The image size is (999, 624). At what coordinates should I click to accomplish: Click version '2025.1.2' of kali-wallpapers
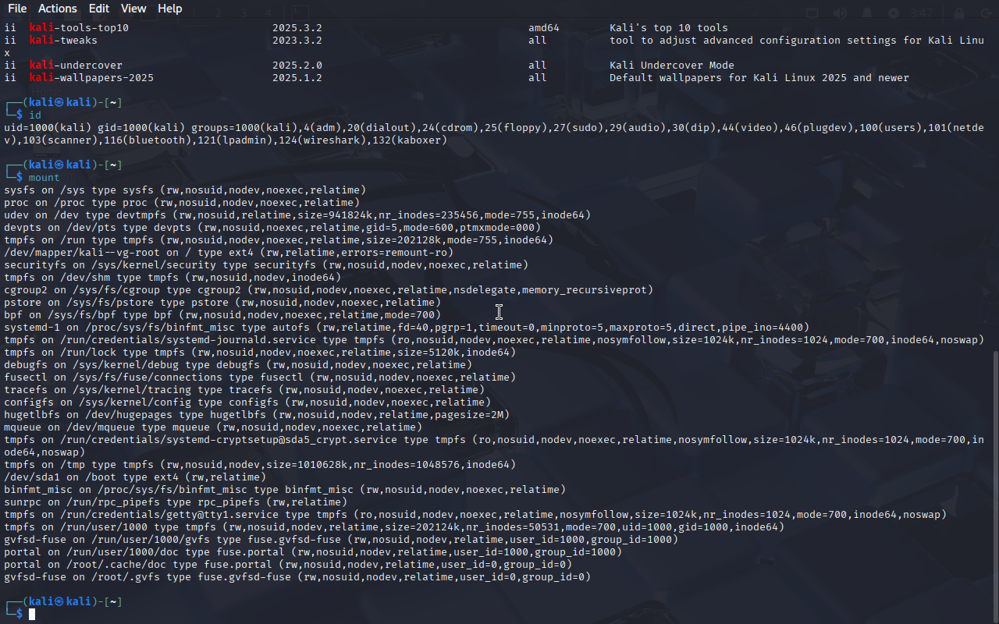point(297,78)
